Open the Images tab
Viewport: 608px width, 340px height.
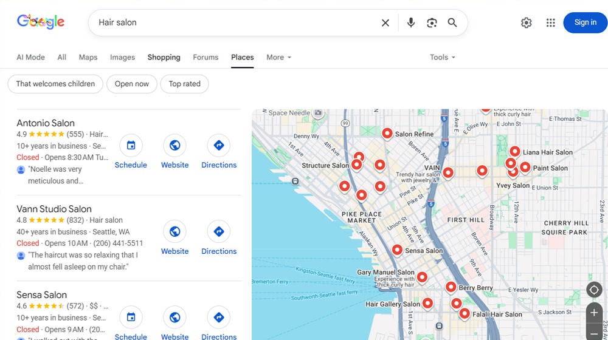(x=123, y=57)
